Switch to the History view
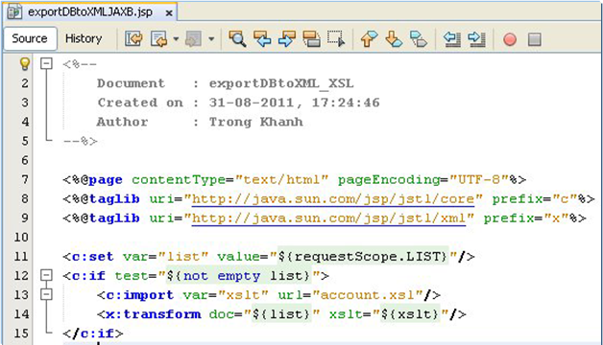The width and height of the screenshot is (603, 345). 84,38
